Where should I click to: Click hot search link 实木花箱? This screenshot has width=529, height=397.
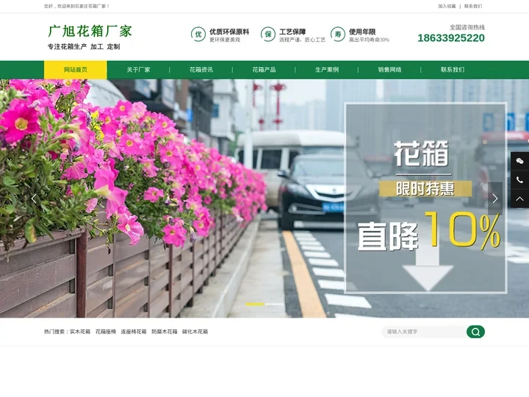[80, 332]
